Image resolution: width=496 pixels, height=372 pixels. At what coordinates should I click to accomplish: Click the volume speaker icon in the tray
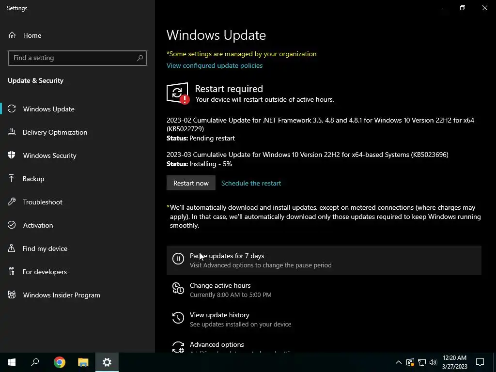(433, 362)
